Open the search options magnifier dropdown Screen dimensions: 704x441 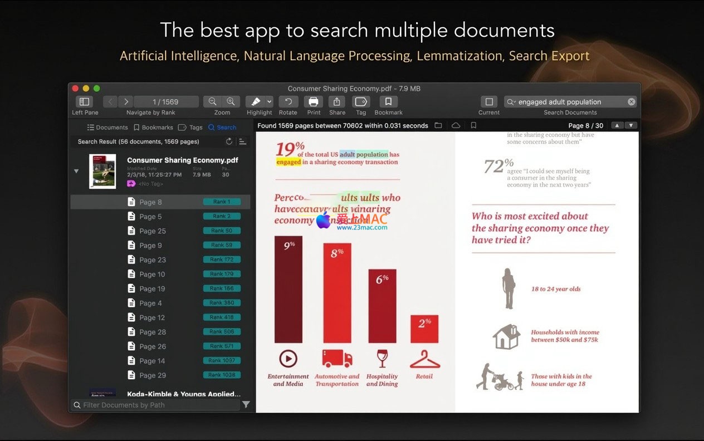(x=511, y=102)
